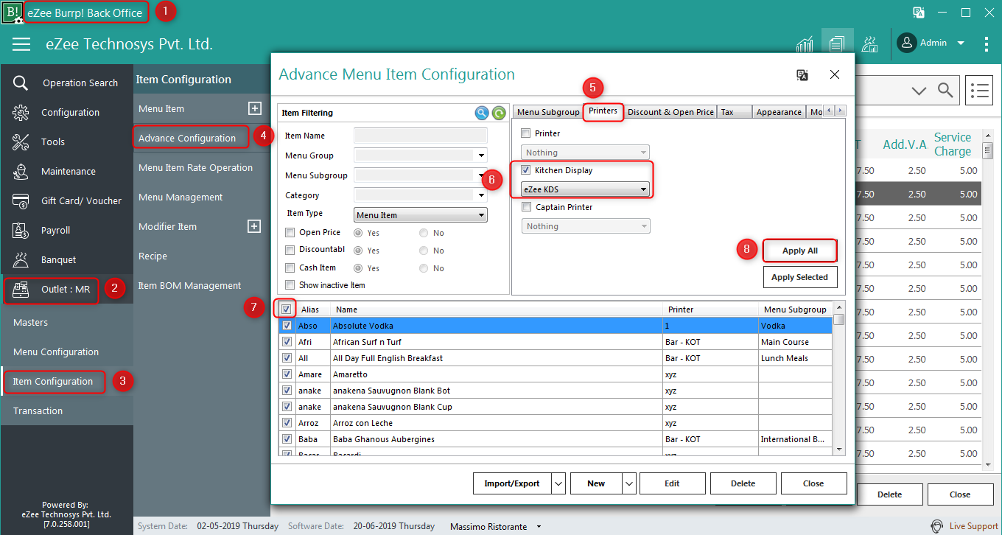Switch to the Discount & Open Price tab

[670, 112]
